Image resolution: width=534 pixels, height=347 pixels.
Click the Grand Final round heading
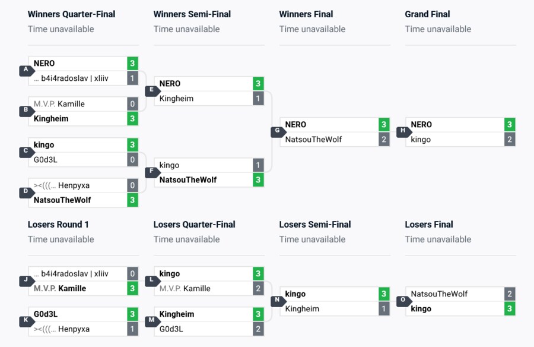pyautogui.click(x=427, y=14)
